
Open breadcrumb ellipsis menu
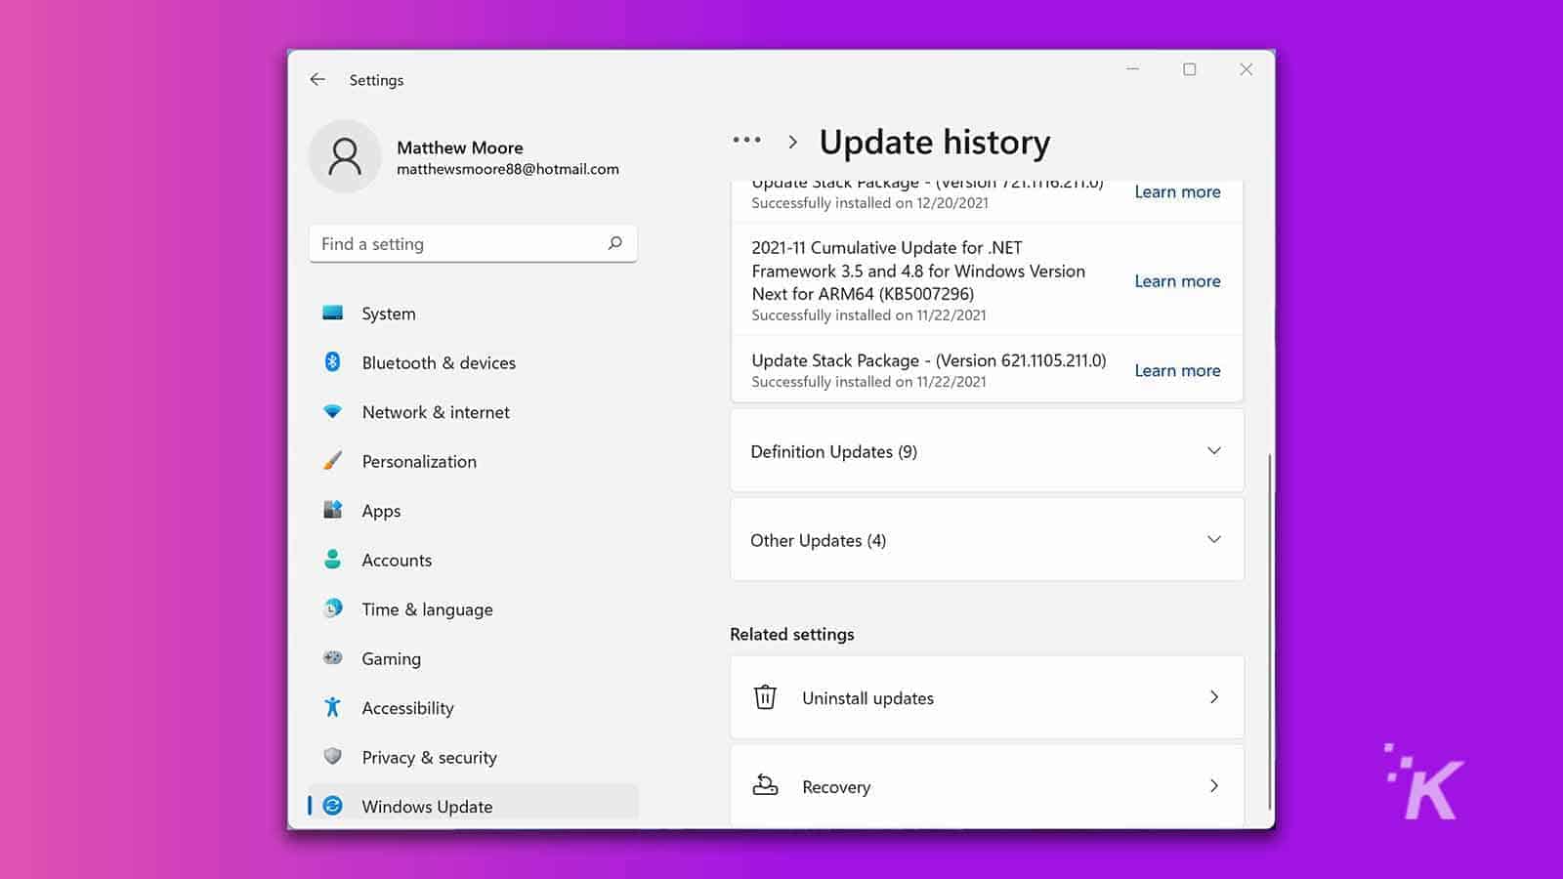click(746, 141)
